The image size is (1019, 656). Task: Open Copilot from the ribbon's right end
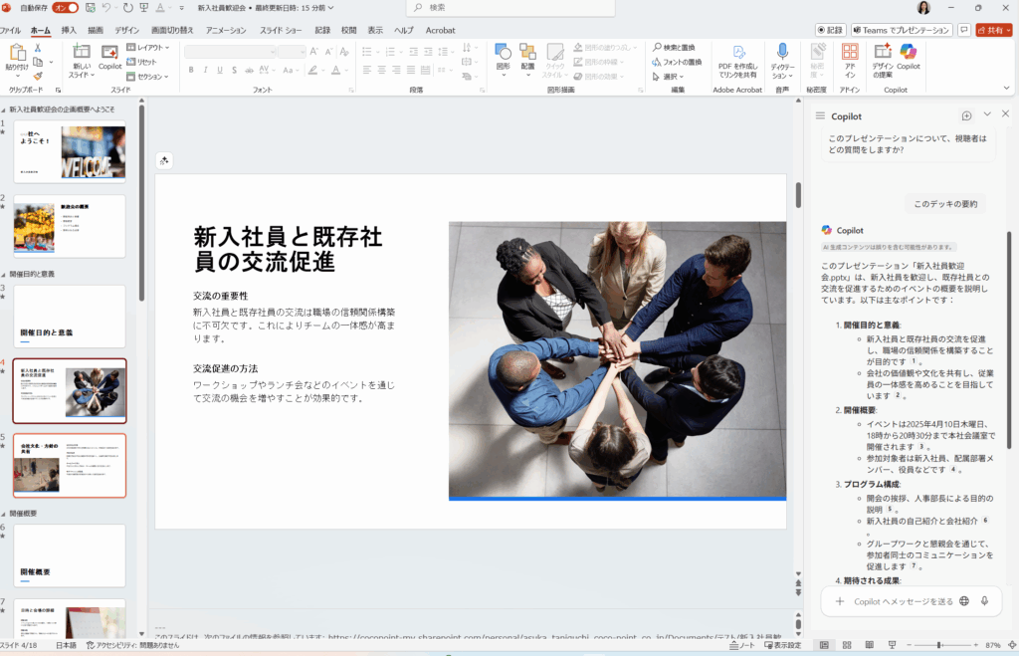(908, 55)
